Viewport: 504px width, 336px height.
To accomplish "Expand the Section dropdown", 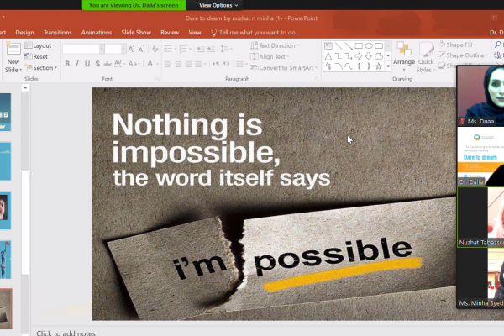I will (44, 68).
